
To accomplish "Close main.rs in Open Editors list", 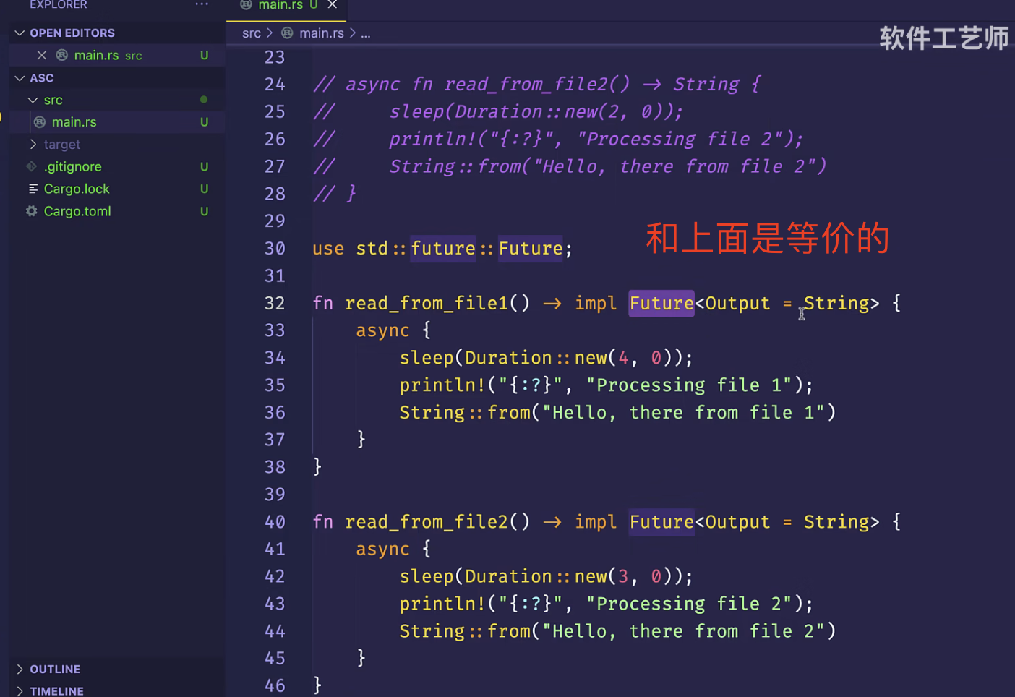I will coord(42,56).
